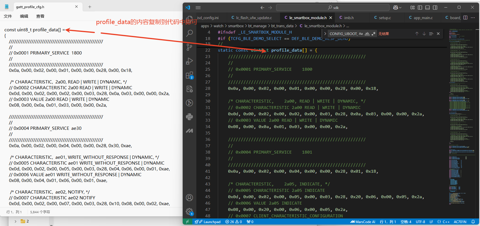Image resolution: width=480 pixels, height=226 pixels.
Task: Toggle primary side bar layout button
Action: tap(420, 8)
